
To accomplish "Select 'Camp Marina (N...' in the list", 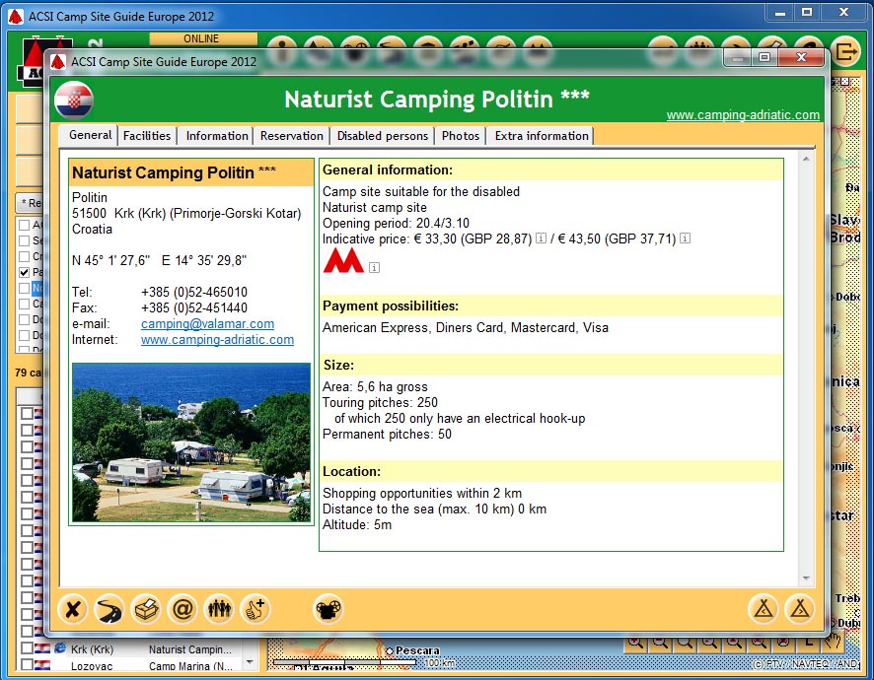I will tap(190, 666).
